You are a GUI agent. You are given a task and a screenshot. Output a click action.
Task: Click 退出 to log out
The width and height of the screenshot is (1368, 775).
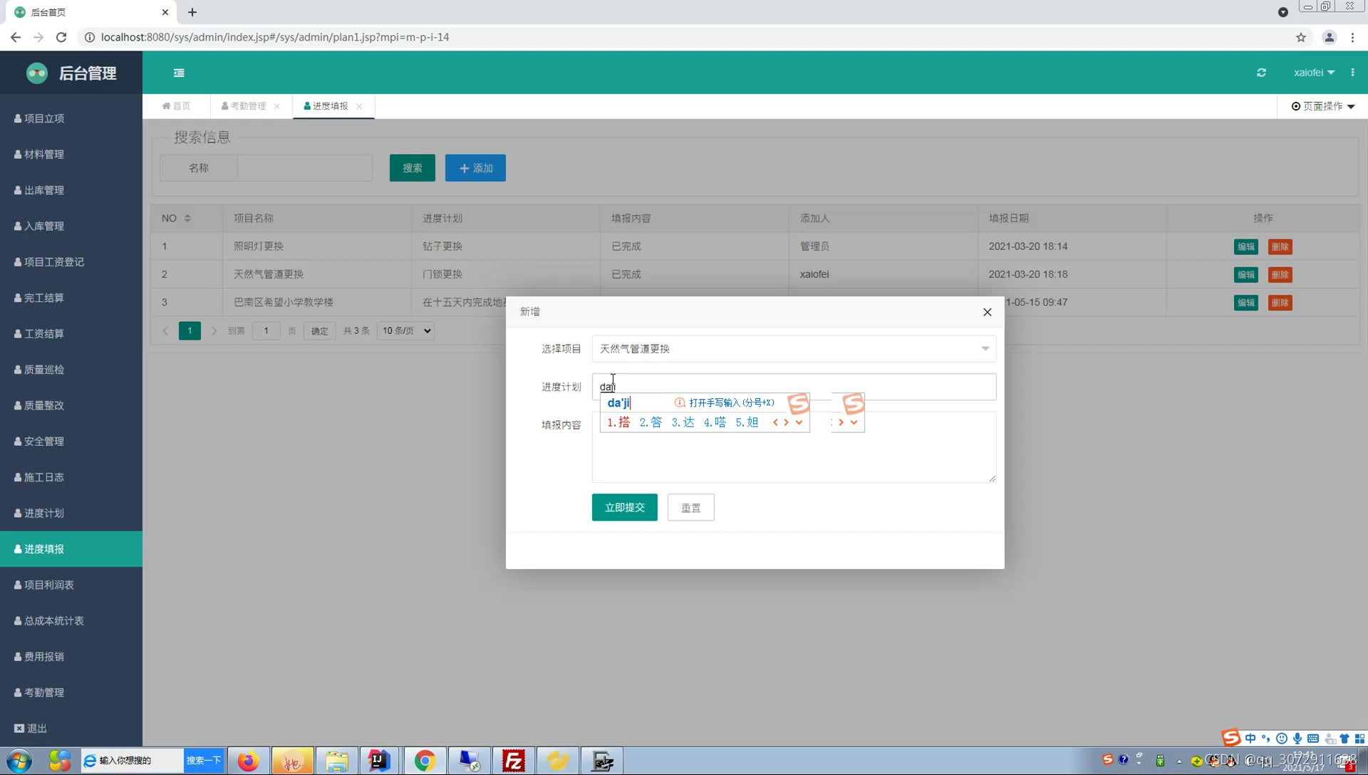(71, 728)
